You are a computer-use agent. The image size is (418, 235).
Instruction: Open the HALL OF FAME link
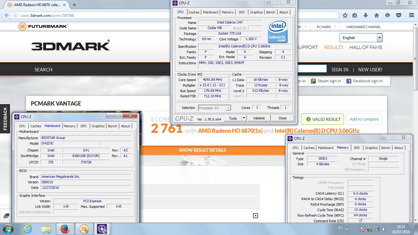(x=366, y=47)
